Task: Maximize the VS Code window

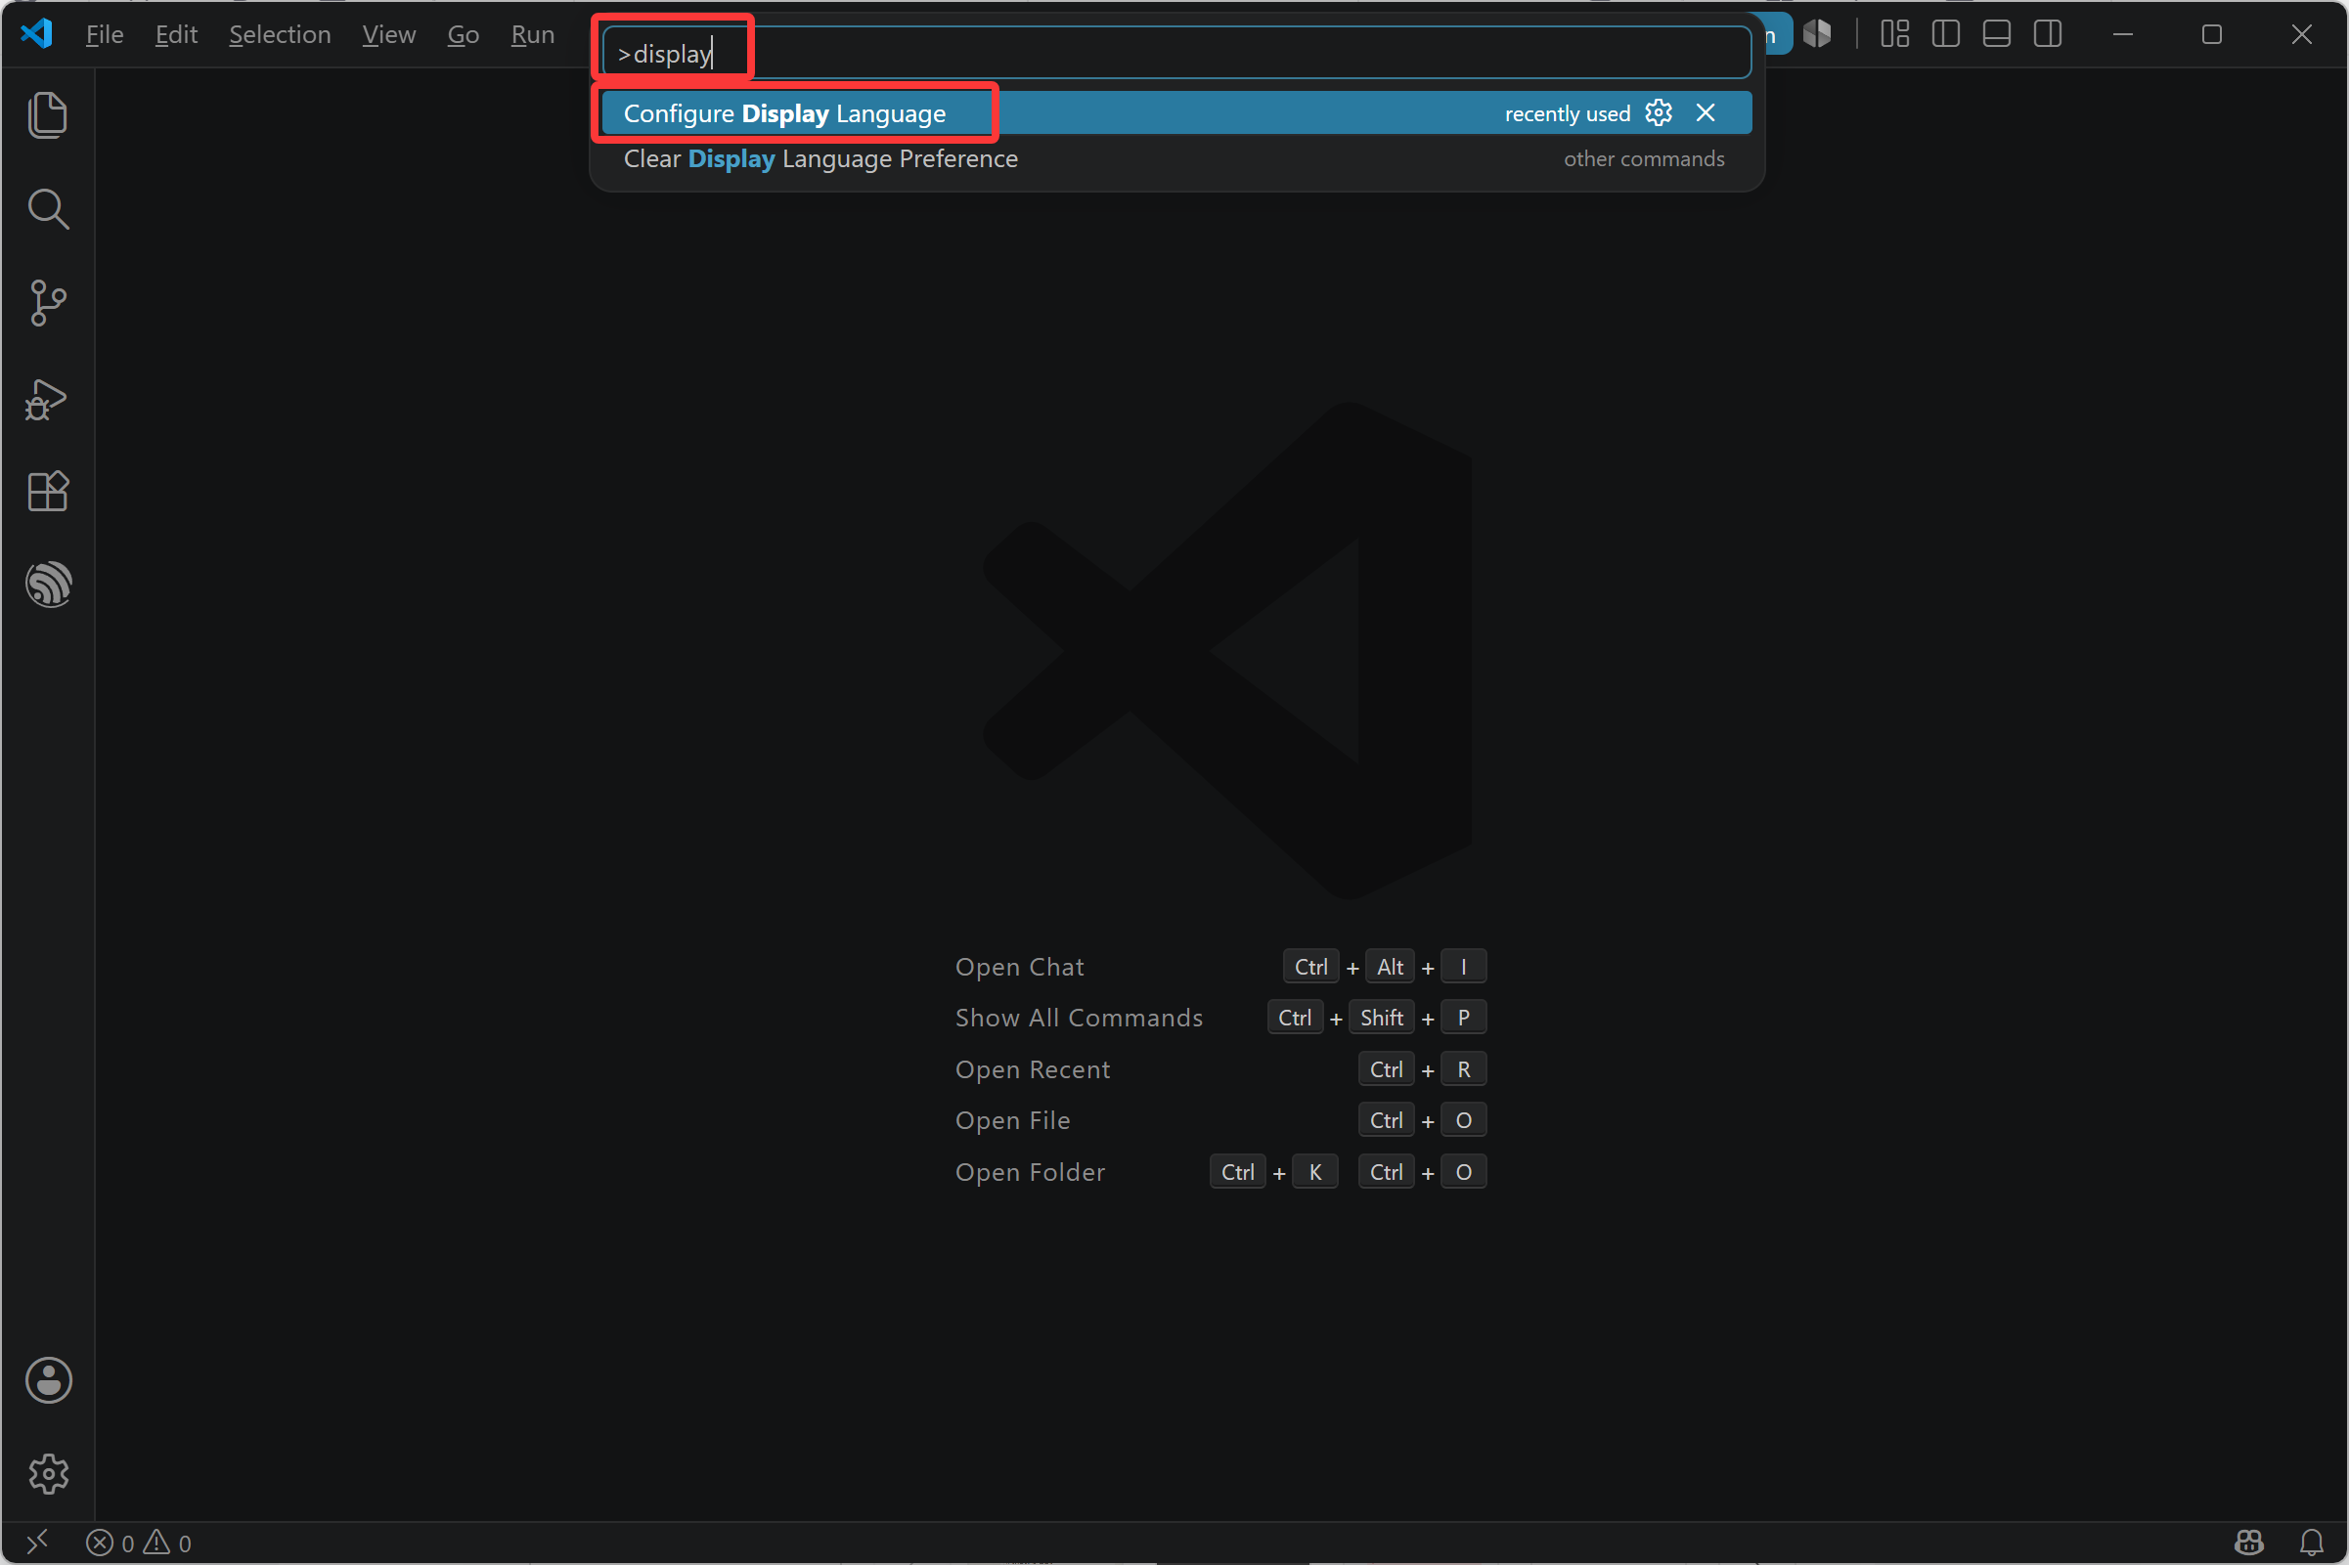Action: click(x=2211, y=34)
